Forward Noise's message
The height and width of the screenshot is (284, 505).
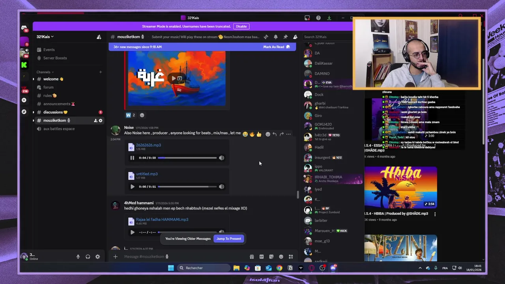pos(281,135)
